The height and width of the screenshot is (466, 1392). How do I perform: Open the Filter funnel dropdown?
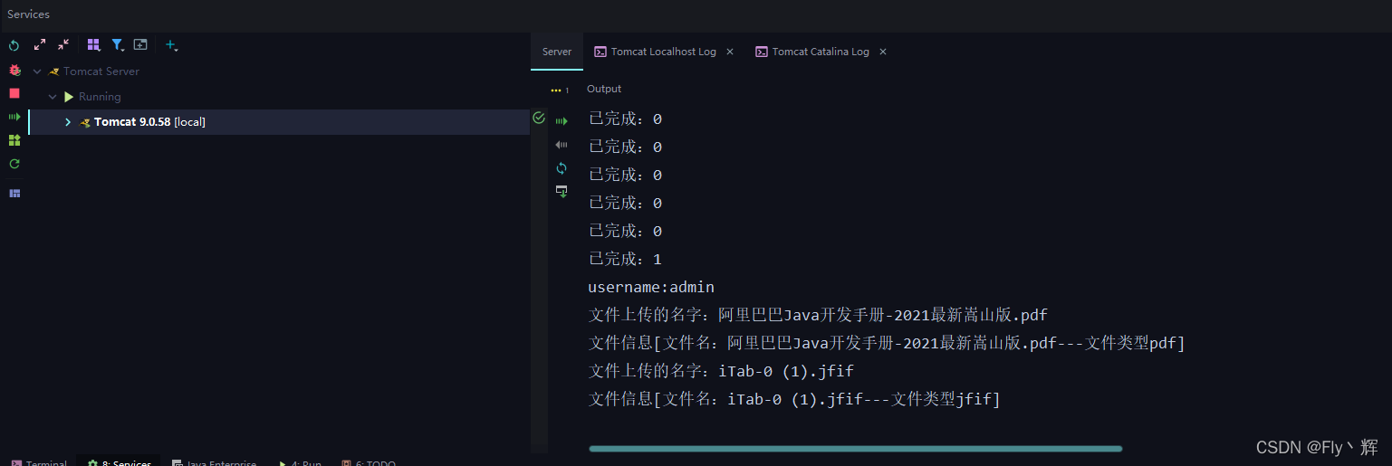118,44
